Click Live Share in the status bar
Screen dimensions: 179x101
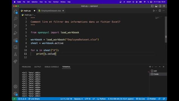click(x=34, y=99)
